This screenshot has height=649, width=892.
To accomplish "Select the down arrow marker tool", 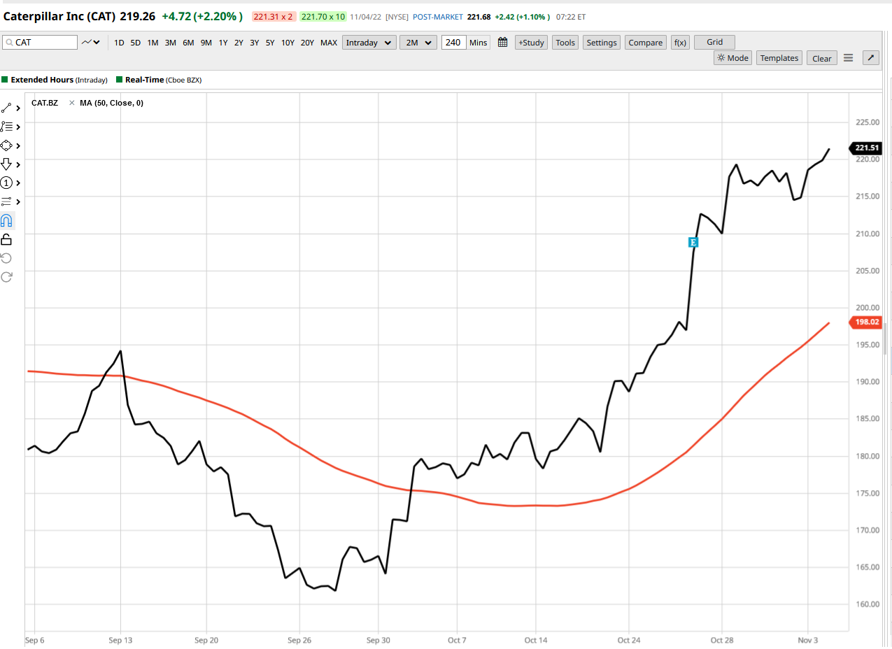I will pyautogui.click(x=7, y=164).
